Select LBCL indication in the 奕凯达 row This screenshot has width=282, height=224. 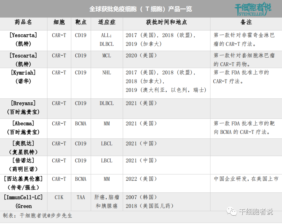click(x=107, y=143)
